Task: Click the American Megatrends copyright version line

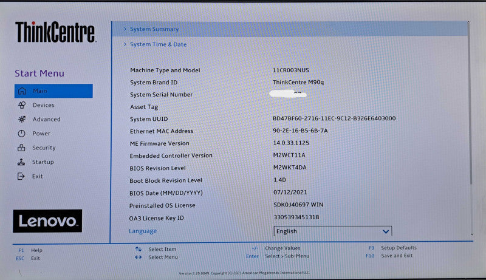Action: click(244, 273)
